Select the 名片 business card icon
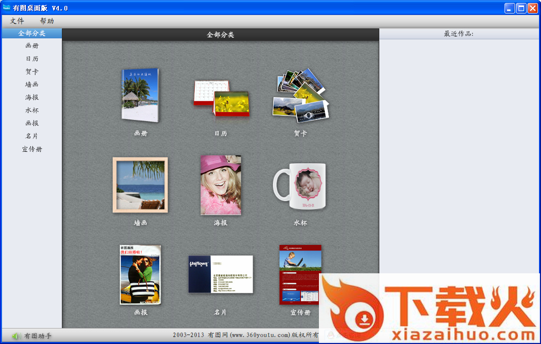 (221, 274)
